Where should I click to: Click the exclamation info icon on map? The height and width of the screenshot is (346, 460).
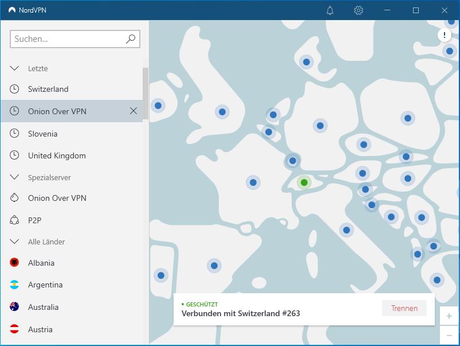point(445,35)
